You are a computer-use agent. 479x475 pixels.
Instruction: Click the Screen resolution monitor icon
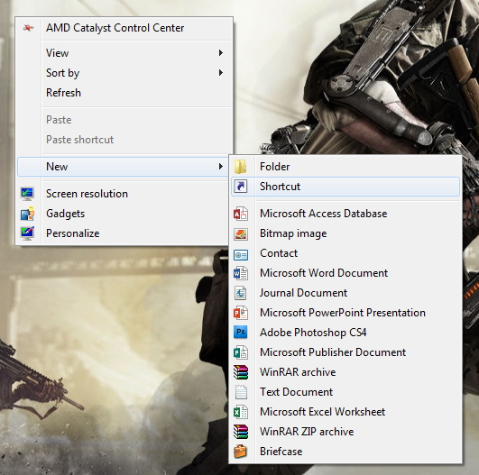point(27,194)
